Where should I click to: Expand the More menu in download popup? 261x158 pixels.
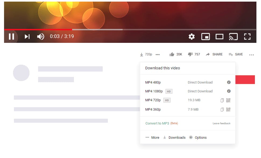pyautogui.click(x=152, y=137)
